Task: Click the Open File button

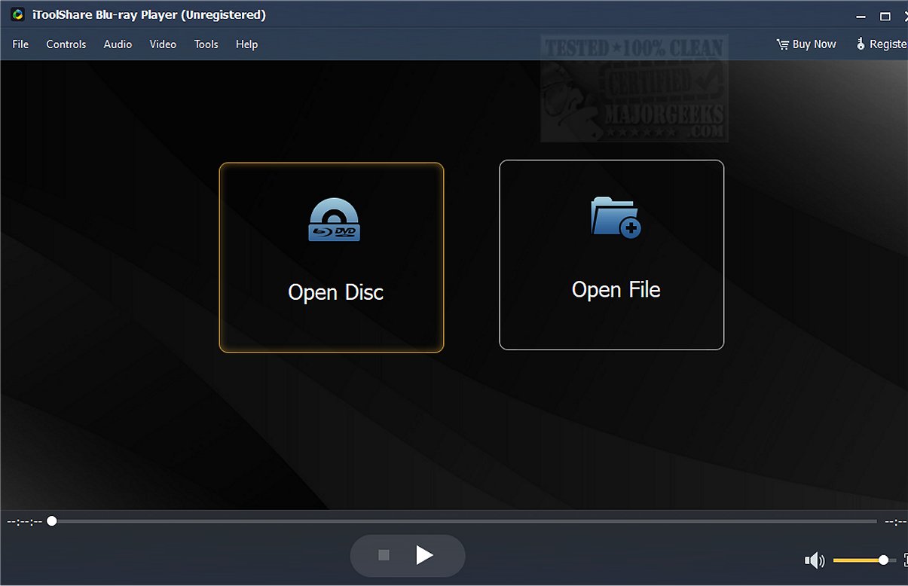Action: (611, 255)
